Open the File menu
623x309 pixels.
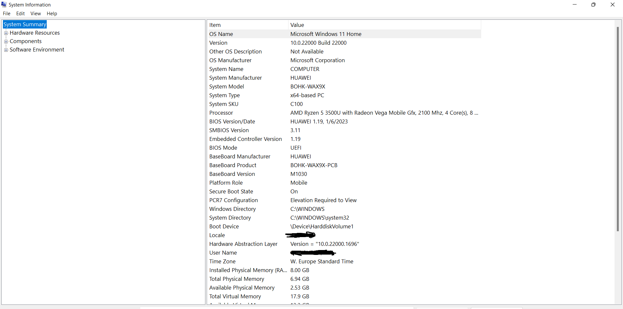tap(6, 14)
